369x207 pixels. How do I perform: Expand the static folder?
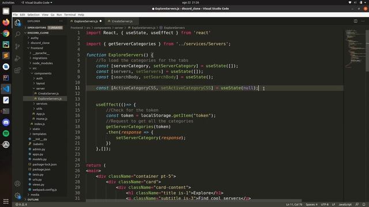[x=36, y=129]
